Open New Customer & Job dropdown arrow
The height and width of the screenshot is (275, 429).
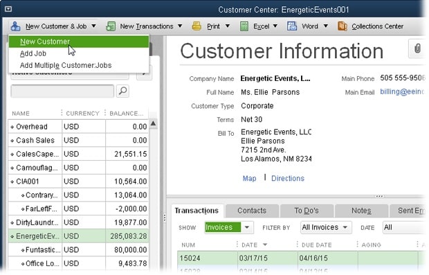click(x=93, y=26)
